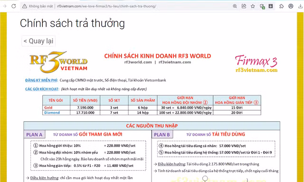Click the 6 hộp cell
This screenshot has width=304, height=182.
[142, 108]
